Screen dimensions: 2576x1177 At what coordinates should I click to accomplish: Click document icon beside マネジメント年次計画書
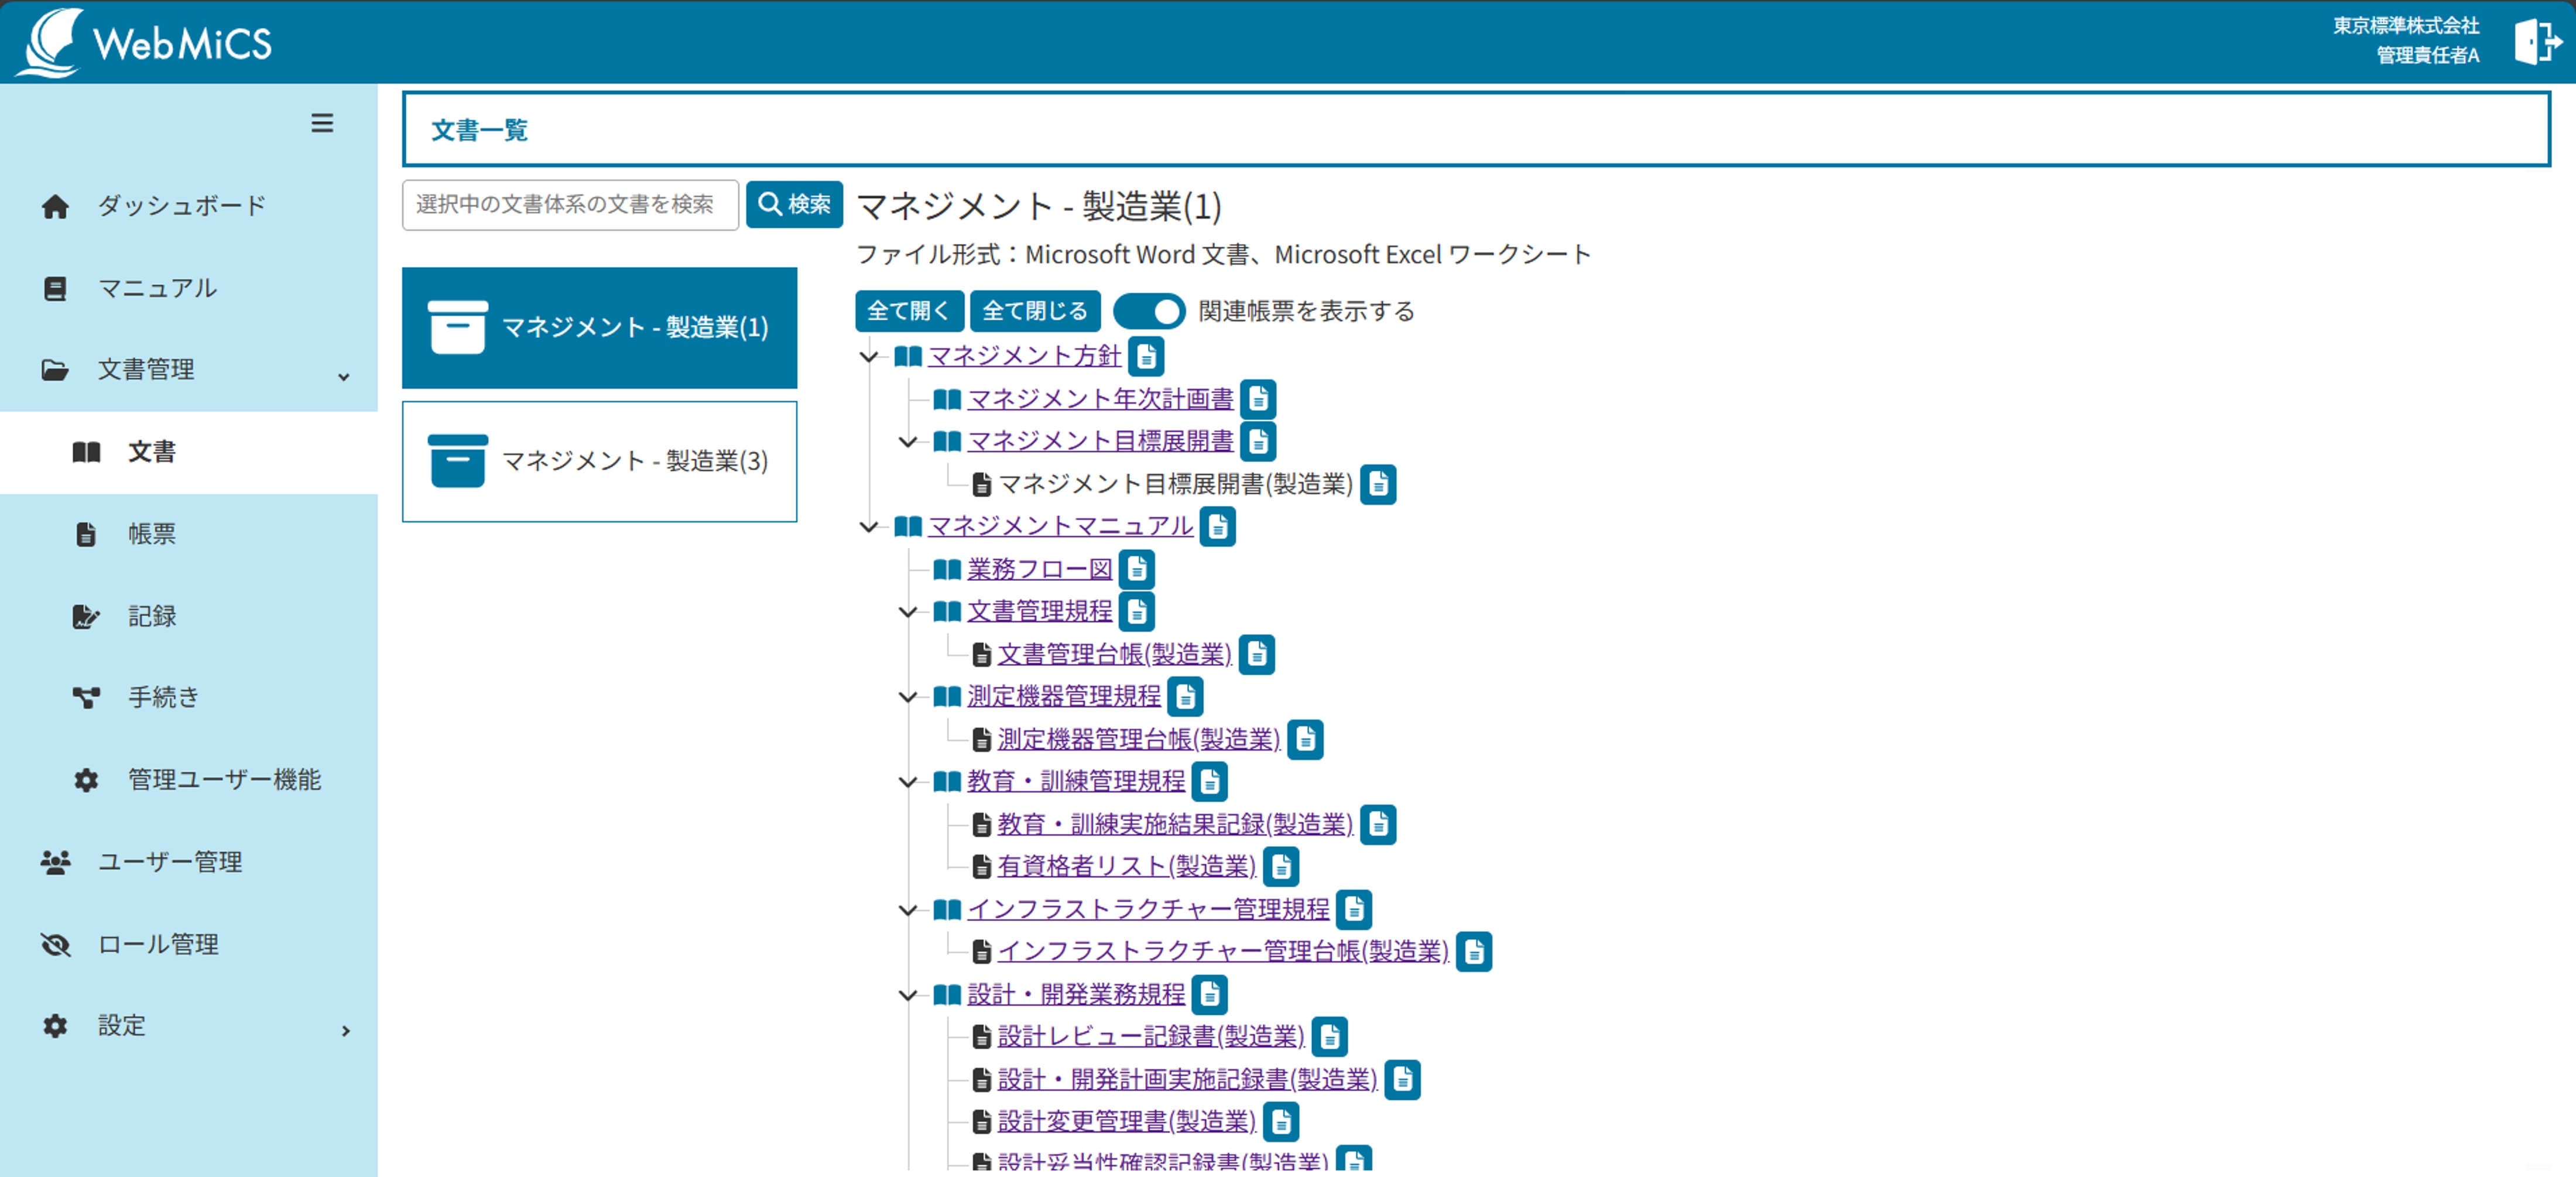pyautogui.click(x=1258, y=399)
